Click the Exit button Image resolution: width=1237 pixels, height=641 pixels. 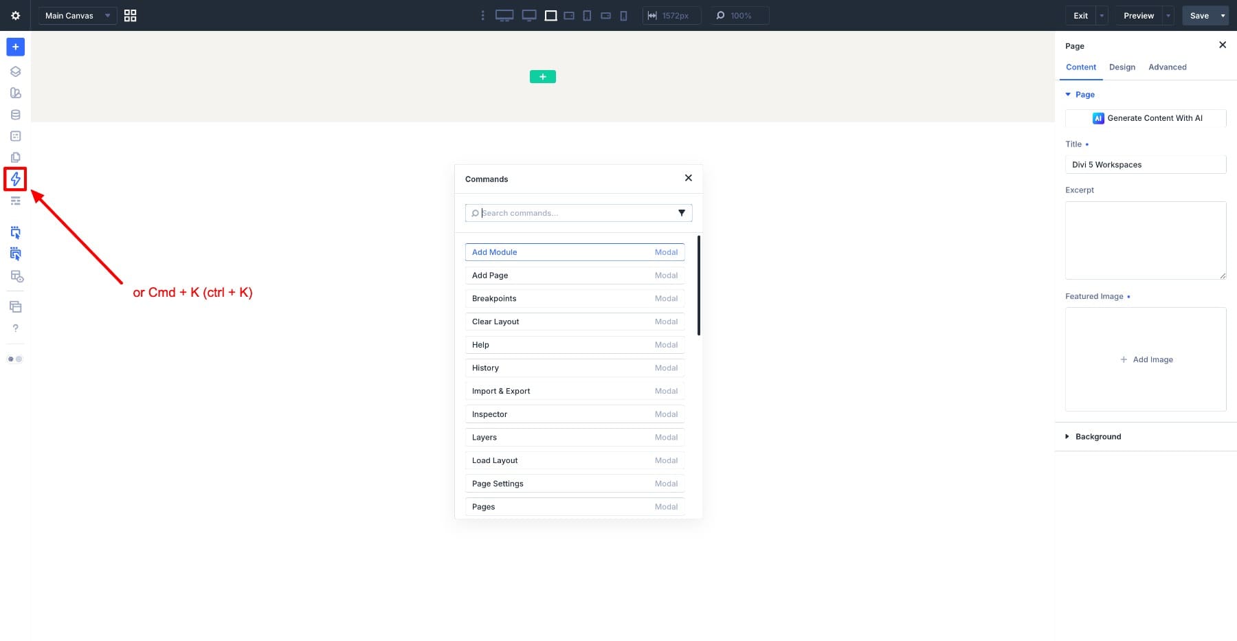pos(1080,15)
